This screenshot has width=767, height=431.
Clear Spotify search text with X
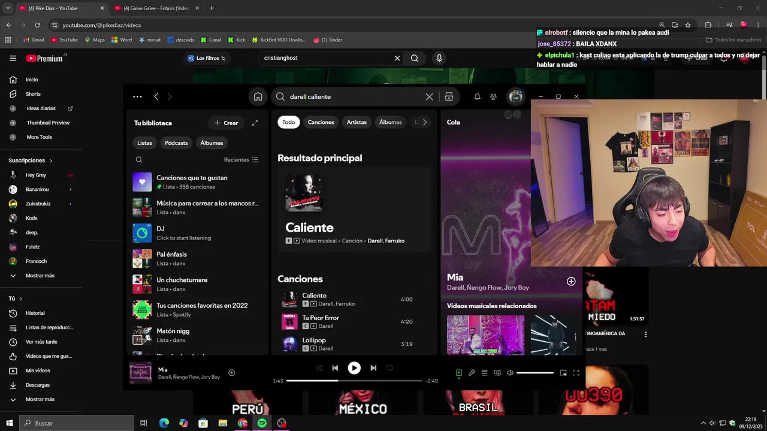pyautogui.click(x=429, y=96)
